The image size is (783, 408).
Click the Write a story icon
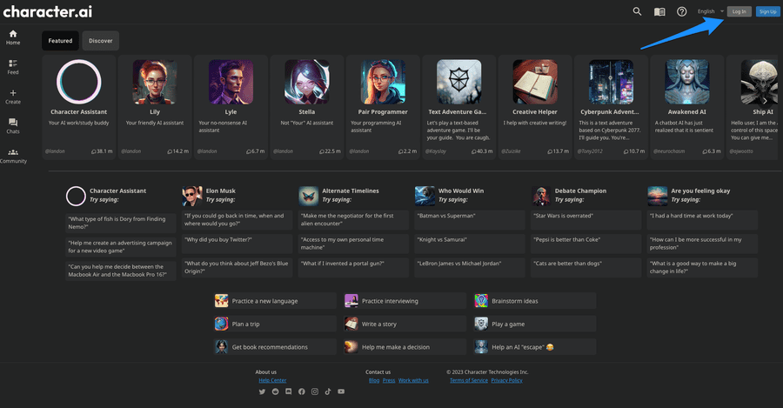tap(351, 324)
